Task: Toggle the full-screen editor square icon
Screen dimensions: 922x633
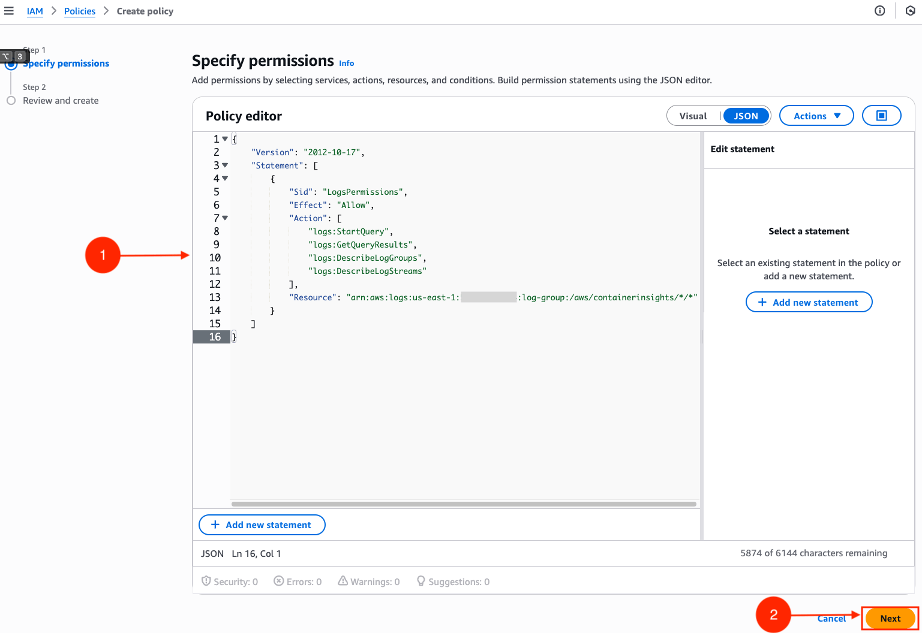Action: [881, 116]
